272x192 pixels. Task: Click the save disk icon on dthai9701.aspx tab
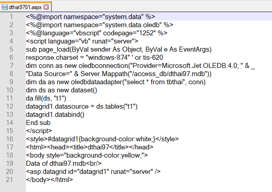point(5,7)
